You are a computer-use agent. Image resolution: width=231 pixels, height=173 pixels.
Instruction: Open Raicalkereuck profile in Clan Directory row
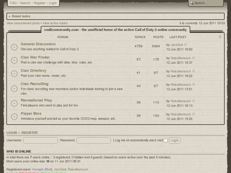point(181,71)
